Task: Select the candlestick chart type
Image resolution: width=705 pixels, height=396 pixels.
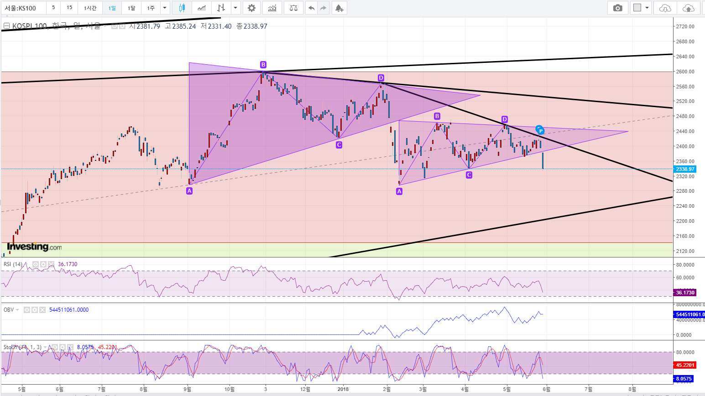Action: [x=182, y=8]
